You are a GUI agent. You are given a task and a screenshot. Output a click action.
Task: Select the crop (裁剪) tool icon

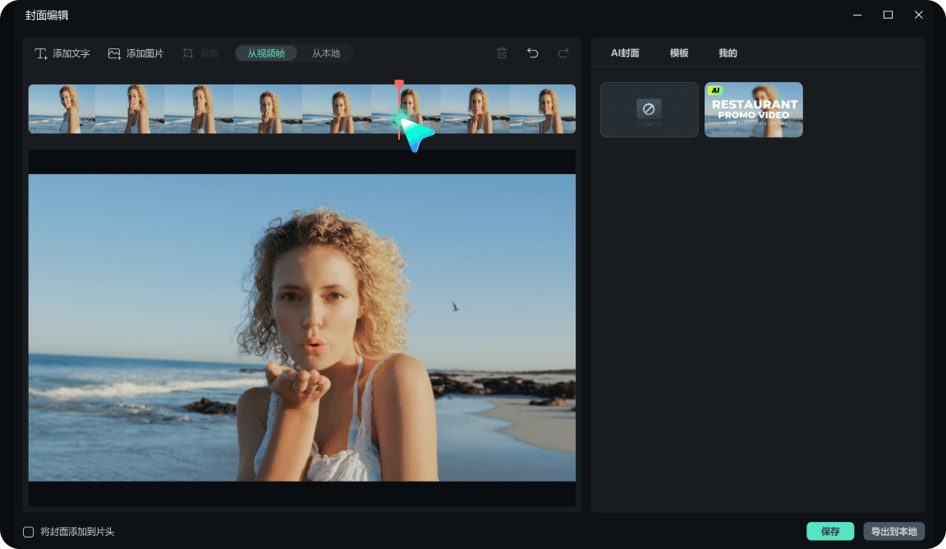(x=187, y=53)
